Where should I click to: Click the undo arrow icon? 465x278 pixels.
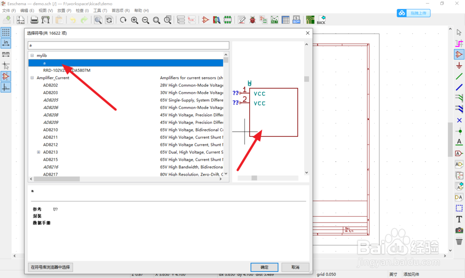[x=73, y=20]
